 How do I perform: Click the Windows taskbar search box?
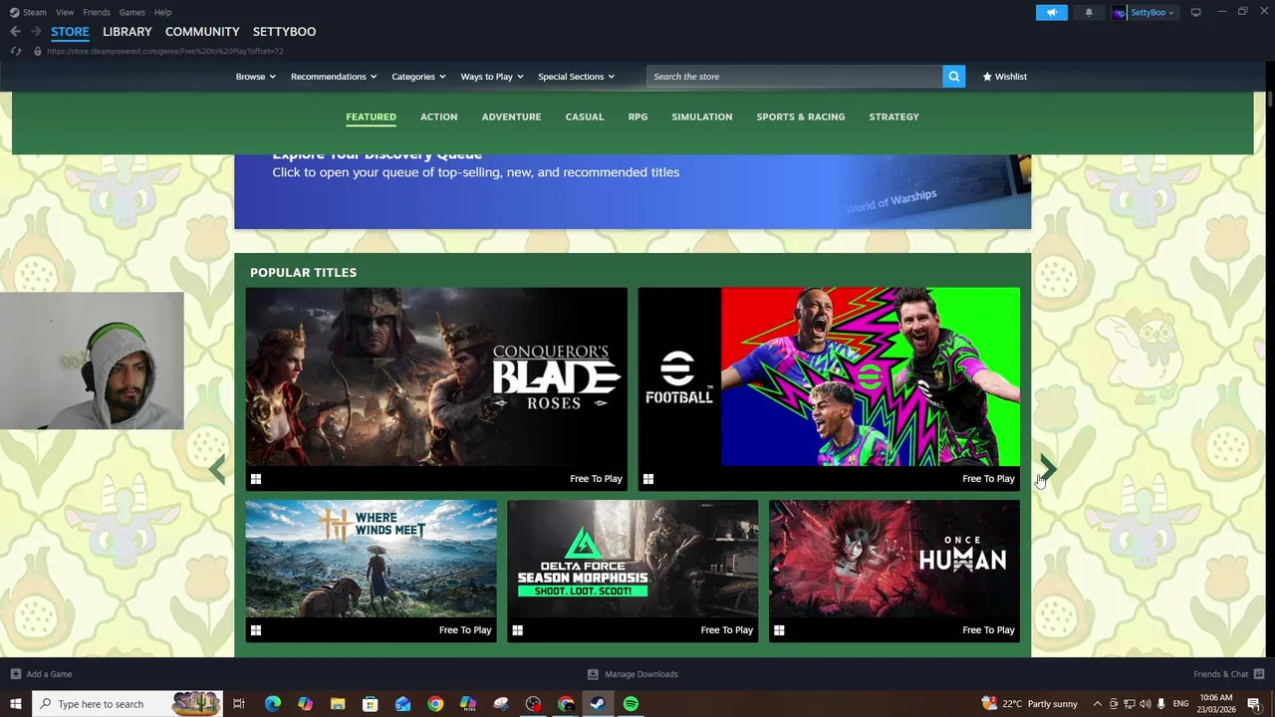tap(127, 704)
